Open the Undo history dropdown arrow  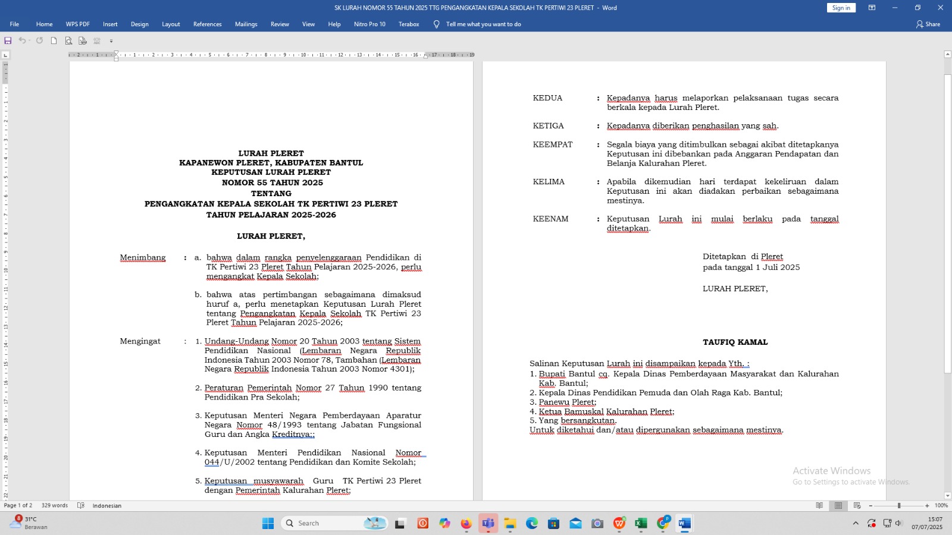pyautogui.click(x=29, y=40)
